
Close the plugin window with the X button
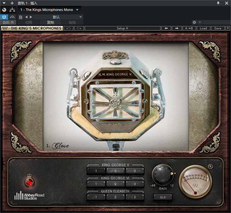pyautogui.click(x=227, y=3)
